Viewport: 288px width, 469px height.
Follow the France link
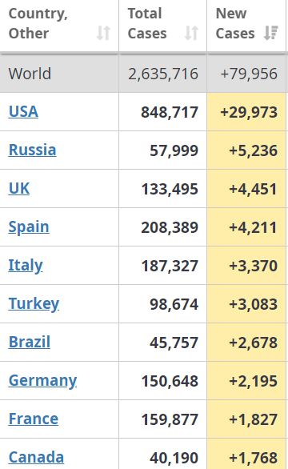(33, 419)
